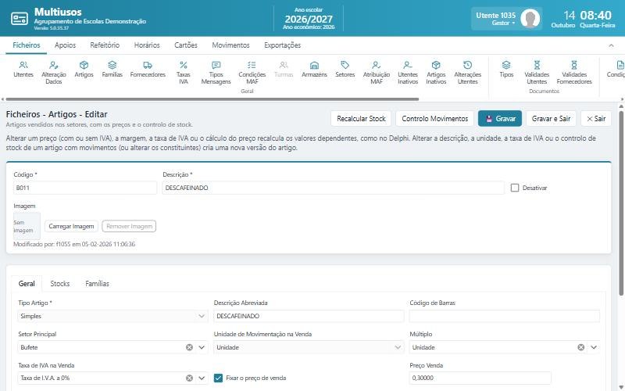Clear the Múltiplo Unidade value
Screen dimensions: 625x391
coord(581,347)
